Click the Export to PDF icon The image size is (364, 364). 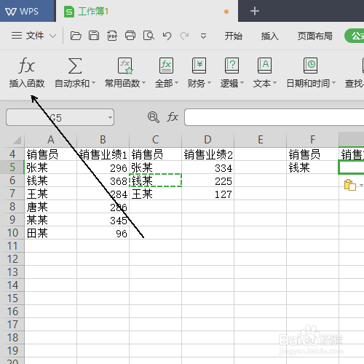(x=112, y=36)
